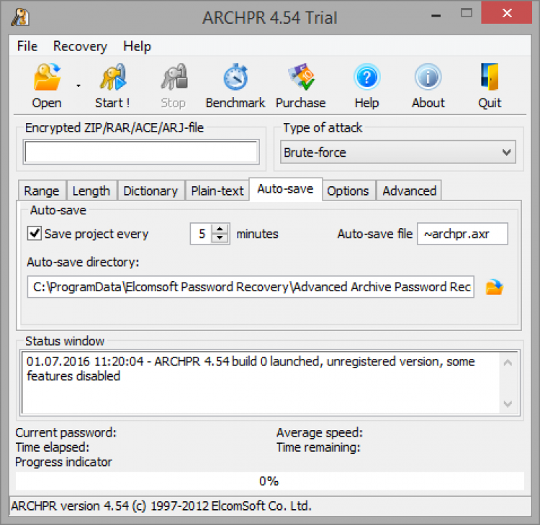Click the Auto-save directory path field
540x525 pixels.
click(x=251, y=286)
